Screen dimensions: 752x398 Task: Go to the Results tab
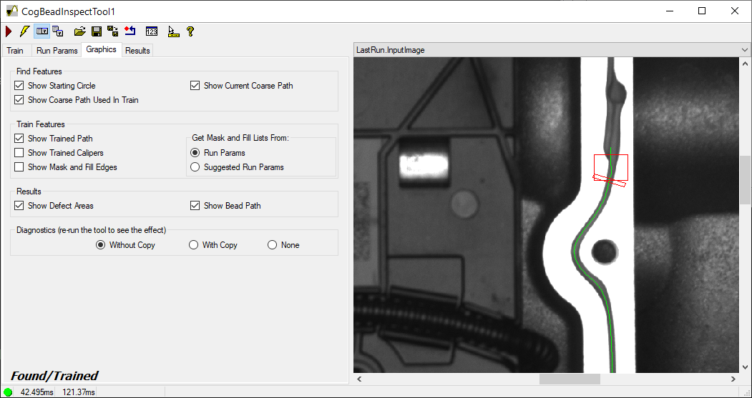pos(137,50)
